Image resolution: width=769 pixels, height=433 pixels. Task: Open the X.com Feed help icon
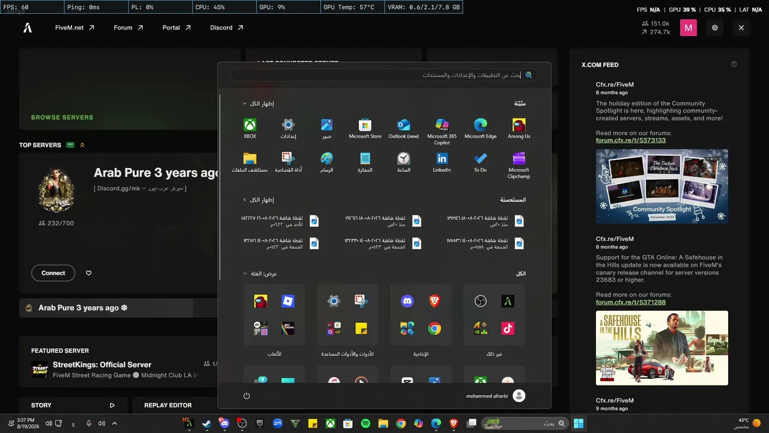(x=734, y=64)
